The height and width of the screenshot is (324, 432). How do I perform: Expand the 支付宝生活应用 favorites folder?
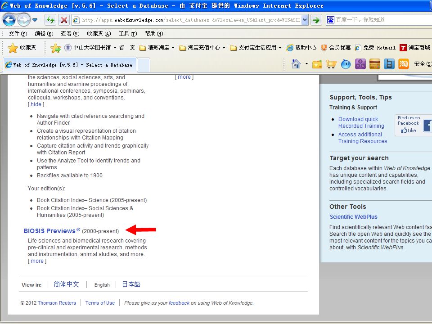pos(256,48)
